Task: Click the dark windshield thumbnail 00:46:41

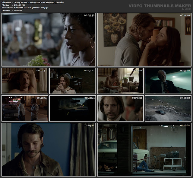Action: click(x=72, y=108)
